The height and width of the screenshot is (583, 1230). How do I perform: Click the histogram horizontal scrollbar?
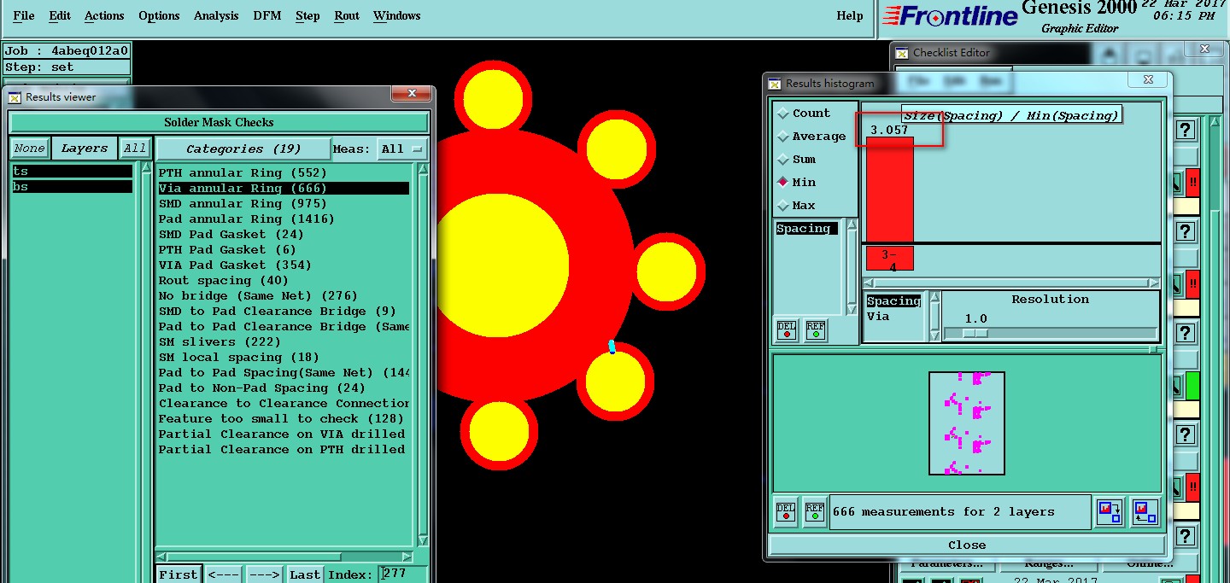pyautogui.click(x=1011, y=283)
